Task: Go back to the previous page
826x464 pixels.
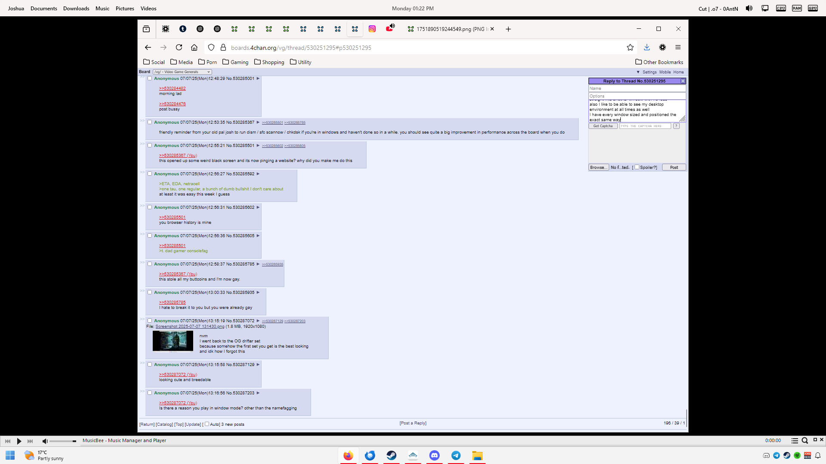Action: coord(148,48)
